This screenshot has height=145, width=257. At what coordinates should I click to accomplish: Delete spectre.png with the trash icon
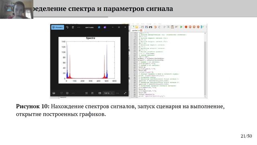(x=73, y=27)
